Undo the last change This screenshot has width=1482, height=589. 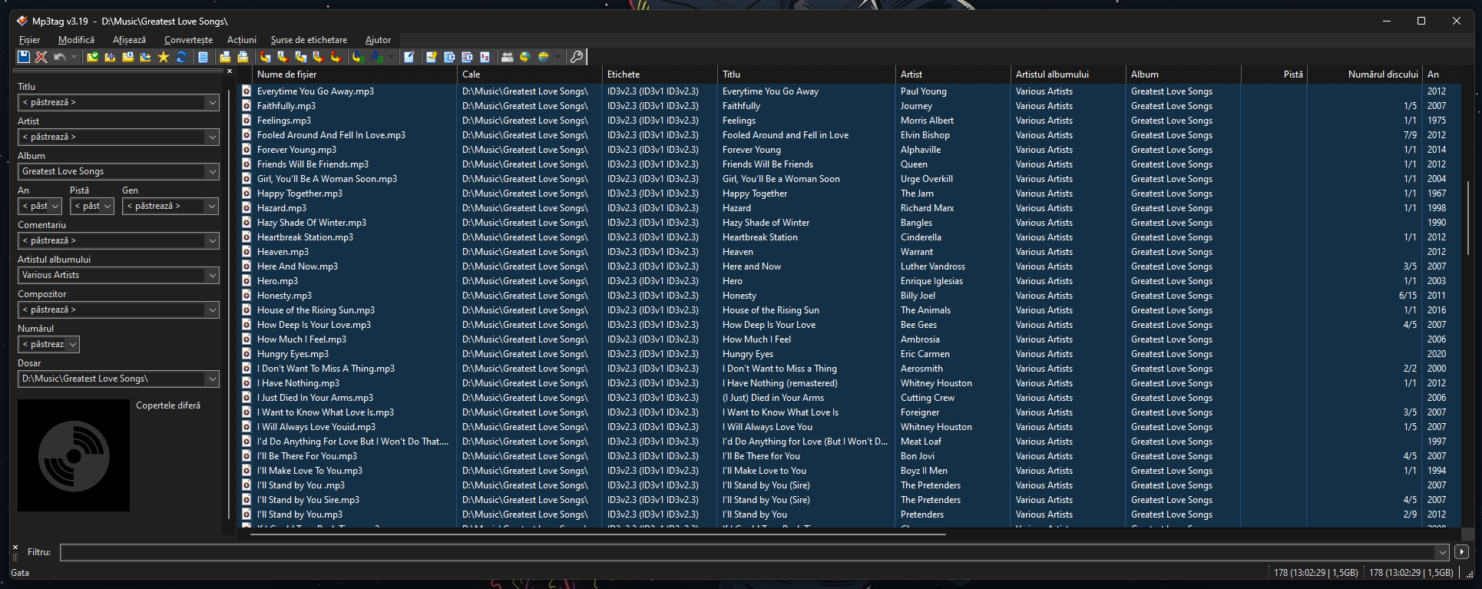(x=59, y=57)
